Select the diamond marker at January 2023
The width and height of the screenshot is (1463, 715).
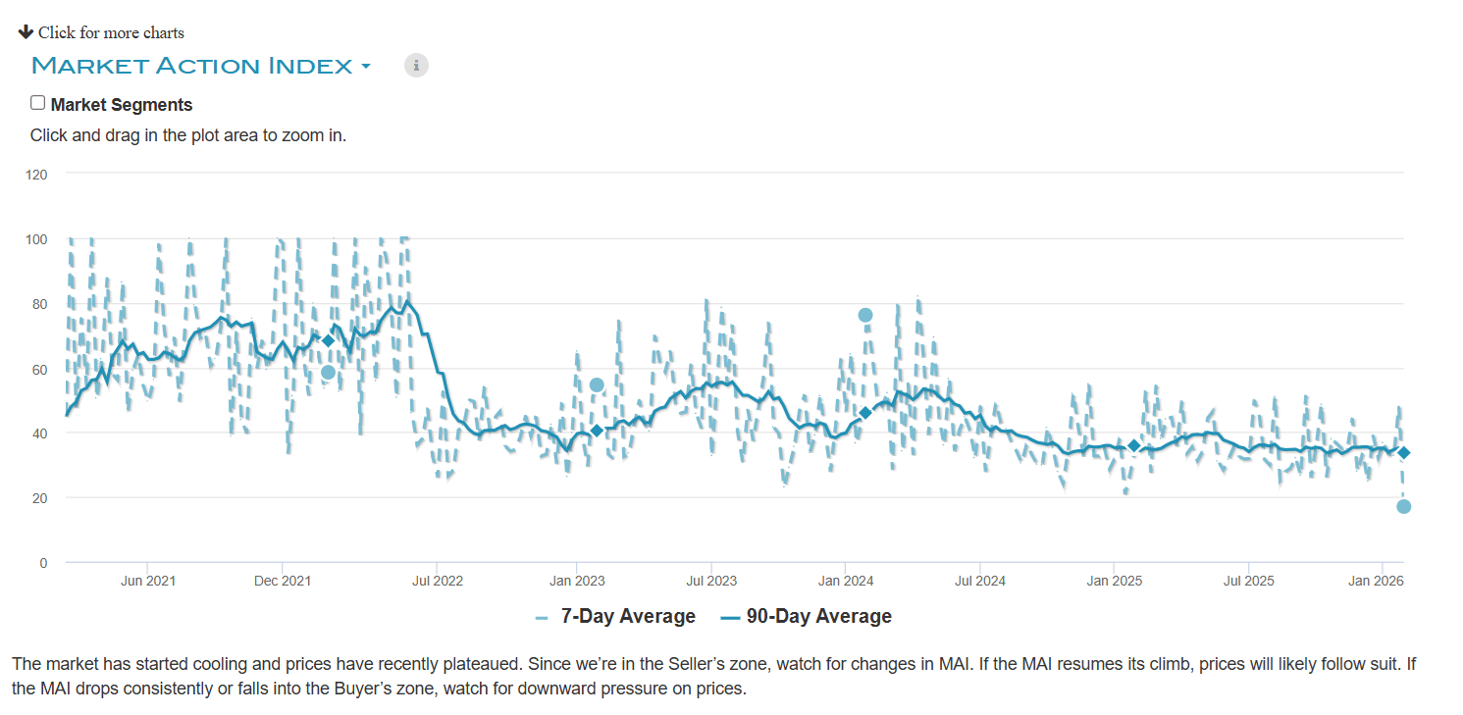point(597,431)
